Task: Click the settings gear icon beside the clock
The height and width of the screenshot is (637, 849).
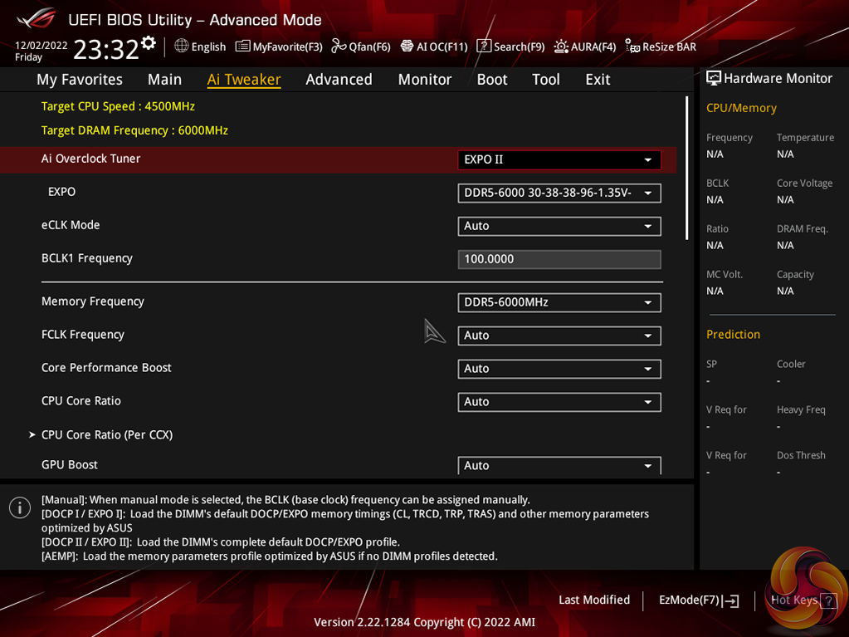Action: click(149, 43)
